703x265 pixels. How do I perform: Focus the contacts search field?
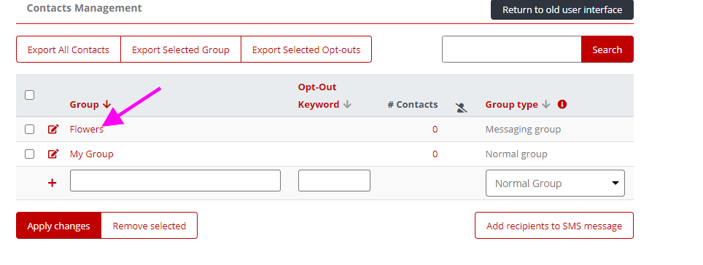click(511, 50)
